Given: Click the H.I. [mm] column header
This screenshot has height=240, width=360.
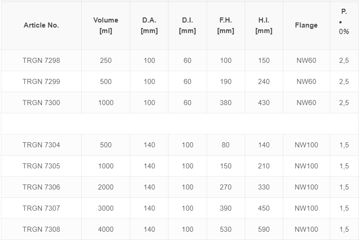Looking at the screenshot, I should click(x=264, y=25).
